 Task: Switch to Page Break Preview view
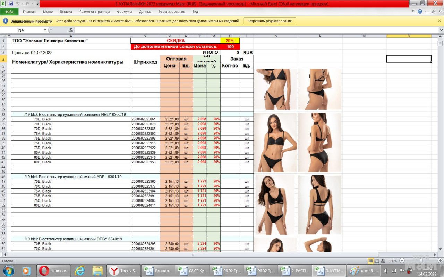(383, 261)
